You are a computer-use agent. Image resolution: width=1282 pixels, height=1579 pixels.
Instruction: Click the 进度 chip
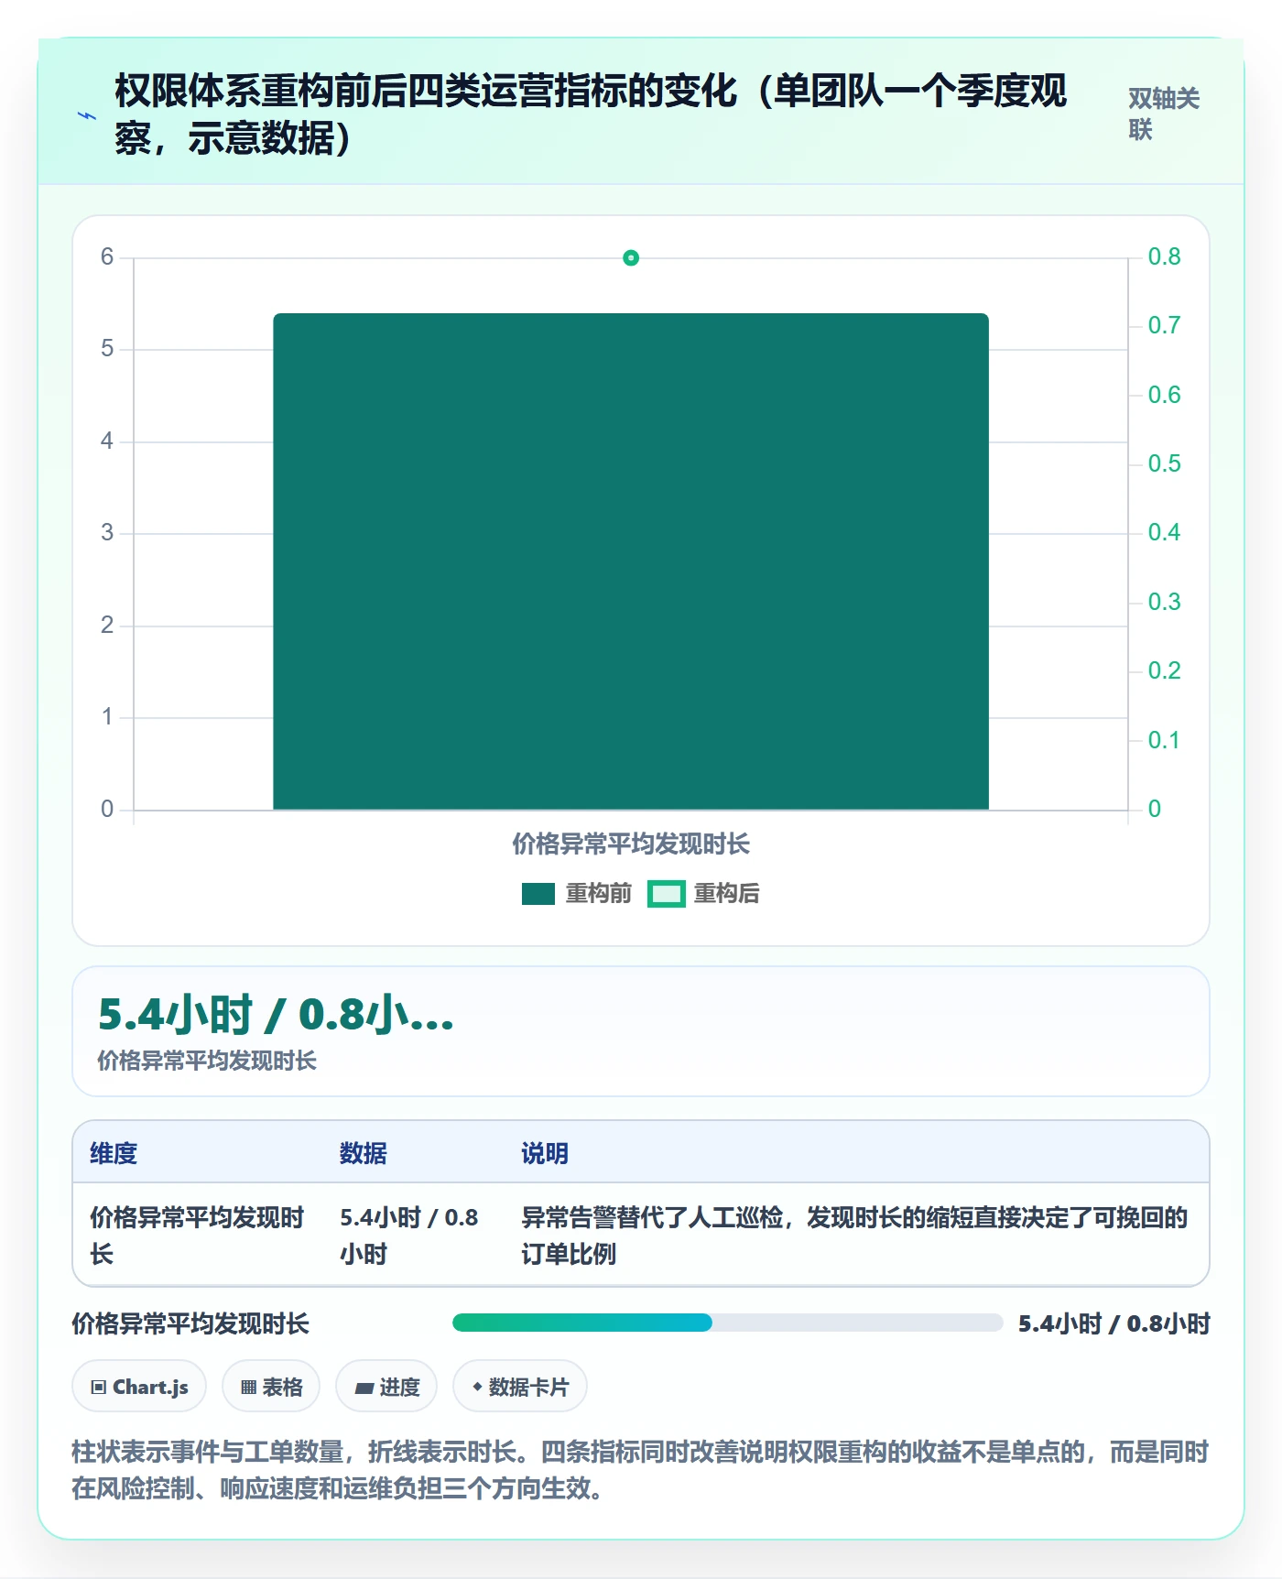click(386, 1387)
